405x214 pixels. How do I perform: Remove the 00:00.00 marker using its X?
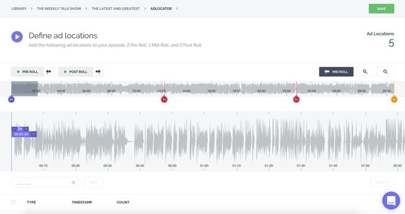pyautogui.click(x=34, y=134)
